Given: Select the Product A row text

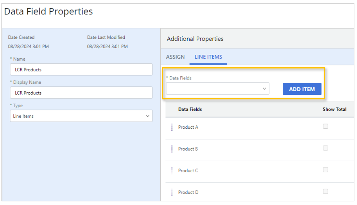Looking at the screenshot, I should (x=188, y=127).
